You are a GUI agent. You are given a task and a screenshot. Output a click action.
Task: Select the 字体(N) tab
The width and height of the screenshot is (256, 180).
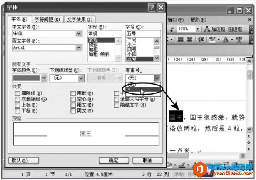coord(19,19)
